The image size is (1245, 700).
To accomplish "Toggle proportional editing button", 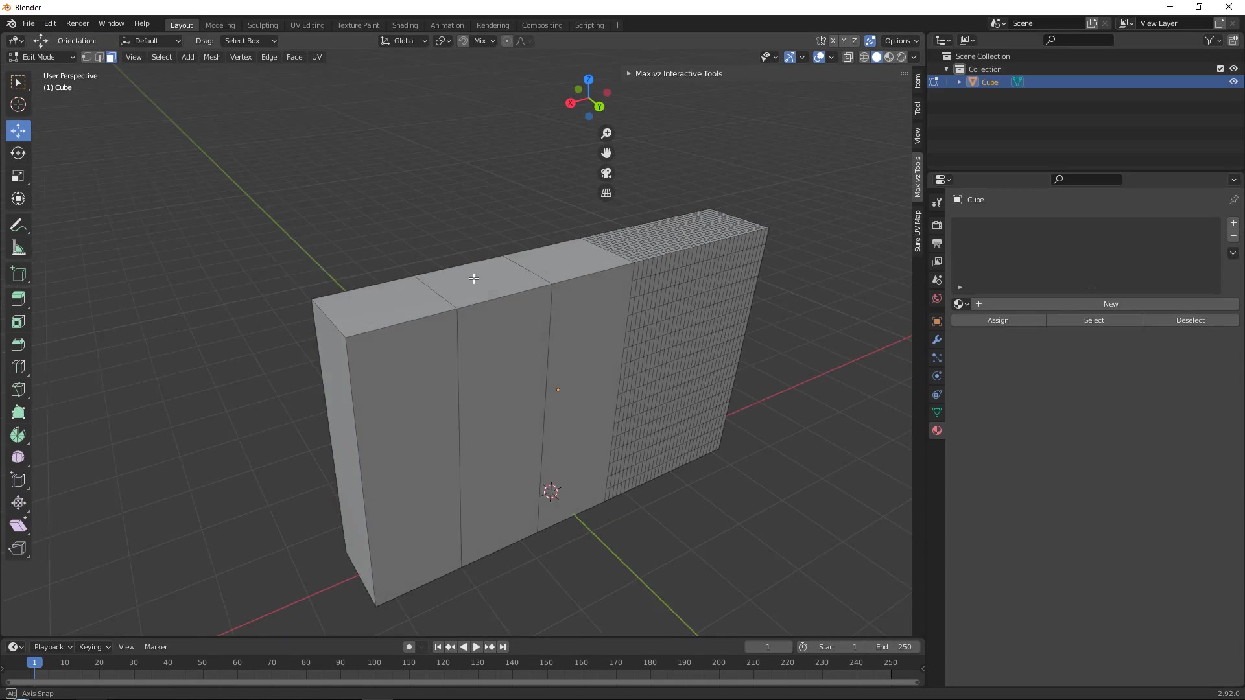I will click(x=507, y=41).
